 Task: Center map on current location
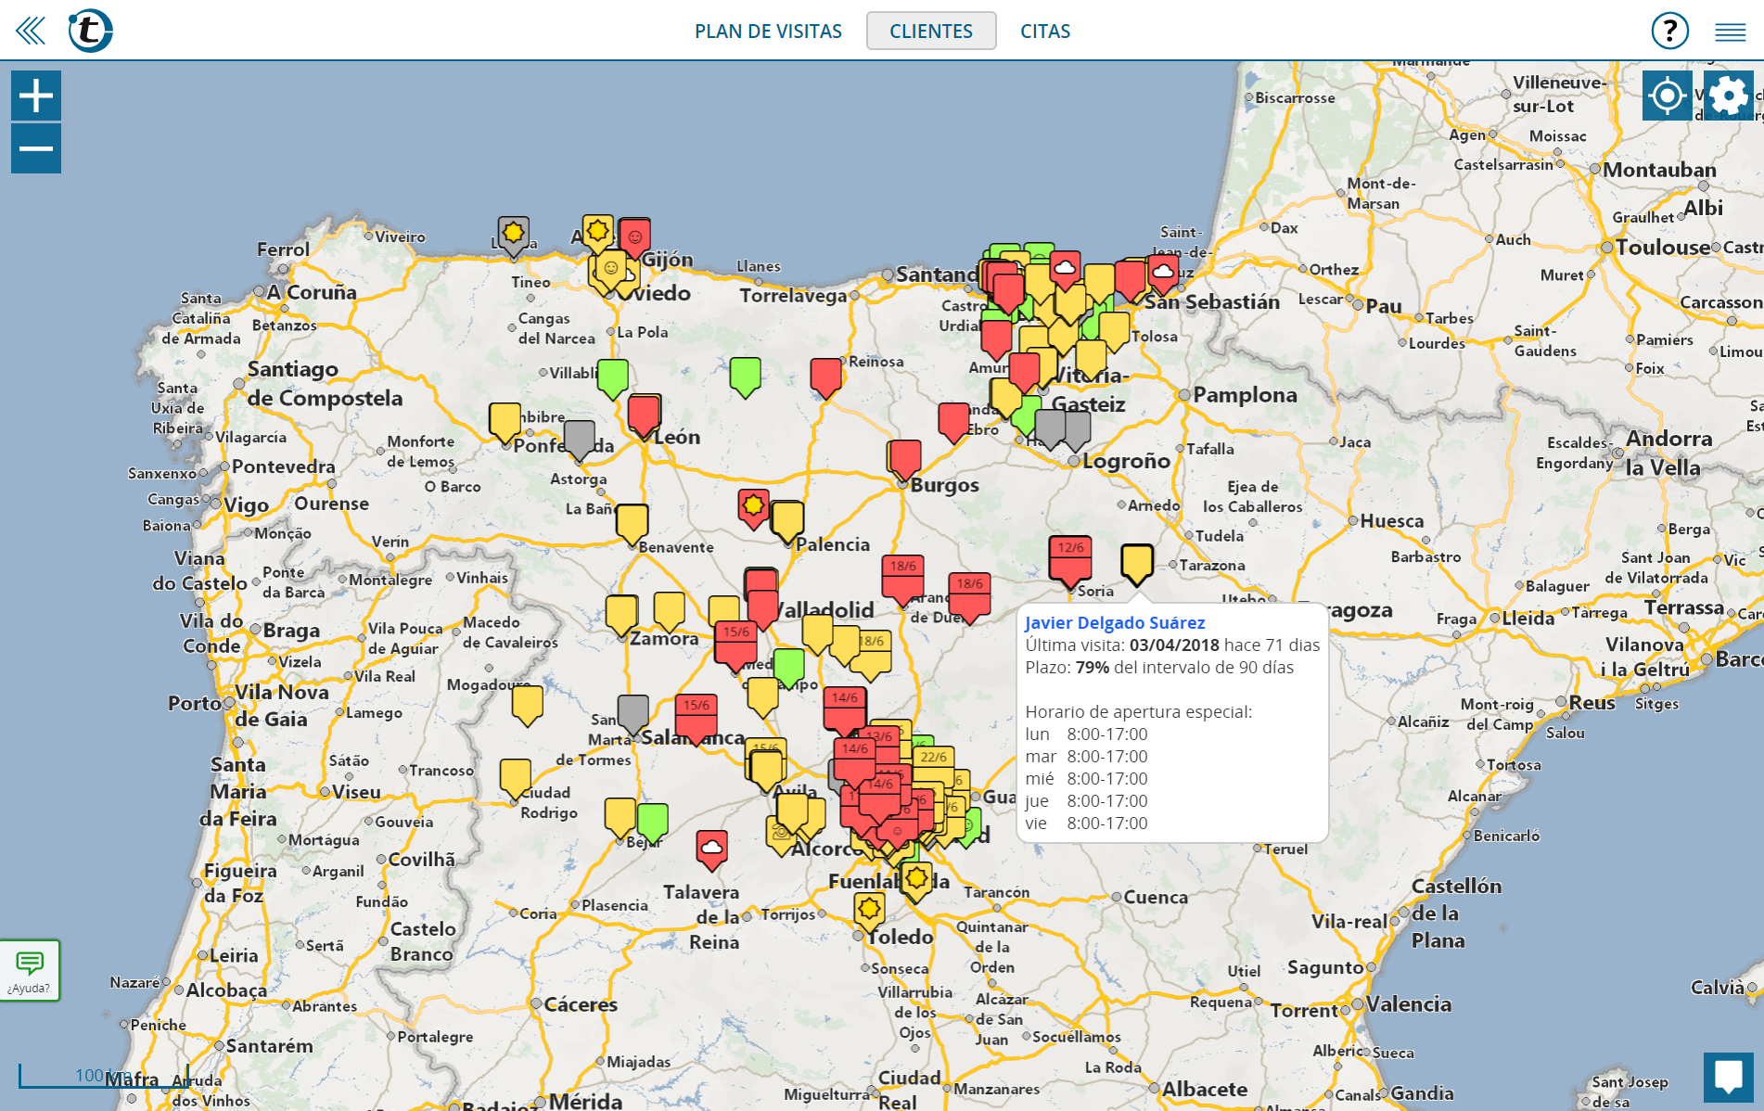coord(1667,96)
